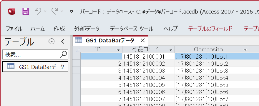Click the magnifier search icon
The width and height of the screenshot is (259, 106).
coord(64,54)
